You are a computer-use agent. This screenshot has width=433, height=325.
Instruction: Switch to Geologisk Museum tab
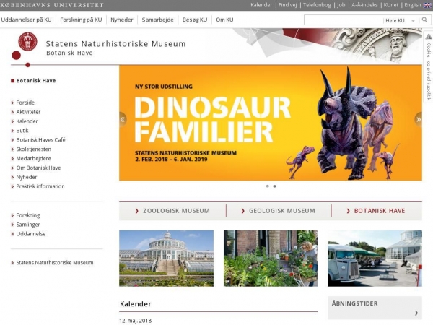[279, 211]
